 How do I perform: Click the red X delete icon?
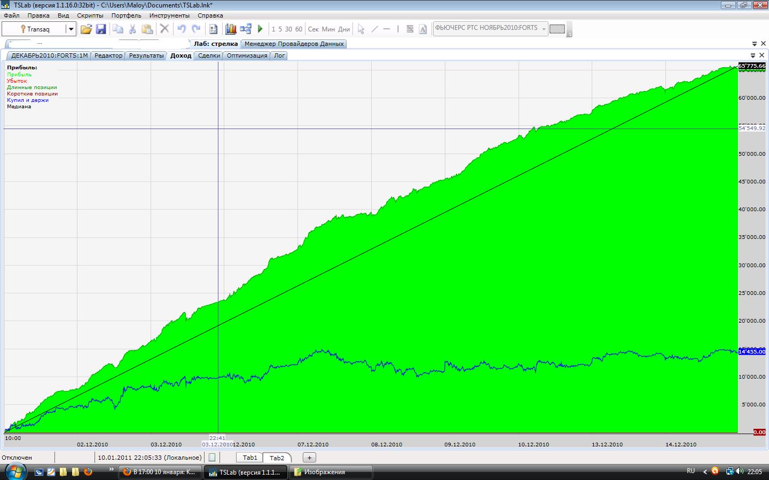click(x=164, y=29)
